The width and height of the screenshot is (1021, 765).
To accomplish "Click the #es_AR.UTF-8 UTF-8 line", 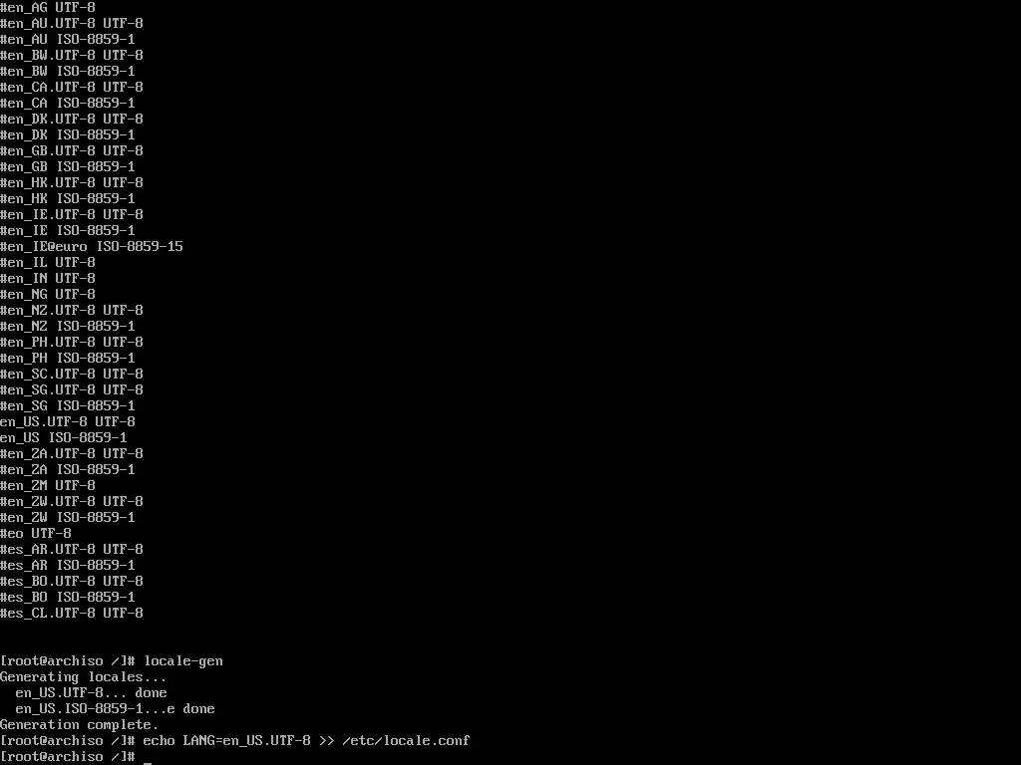I will [x=72, y=549].
